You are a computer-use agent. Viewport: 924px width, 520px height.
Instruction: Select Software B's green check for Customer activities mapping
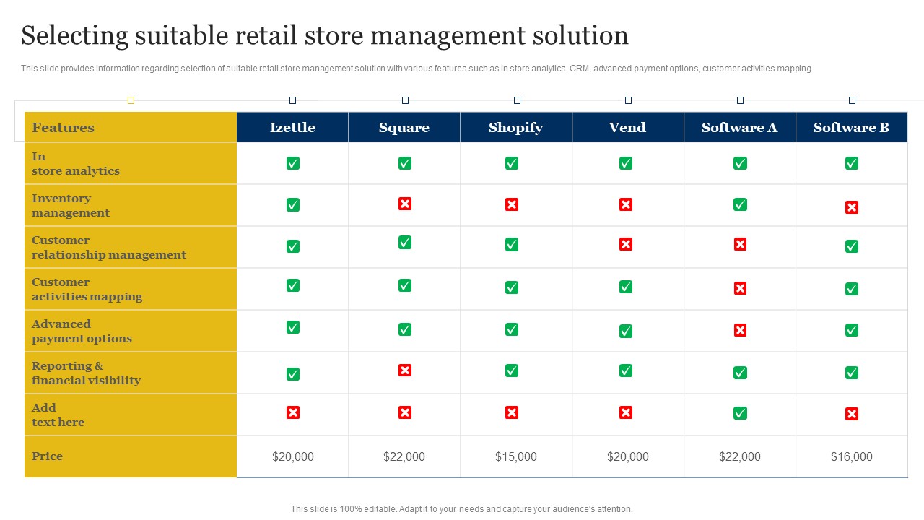tap(852, 289)
